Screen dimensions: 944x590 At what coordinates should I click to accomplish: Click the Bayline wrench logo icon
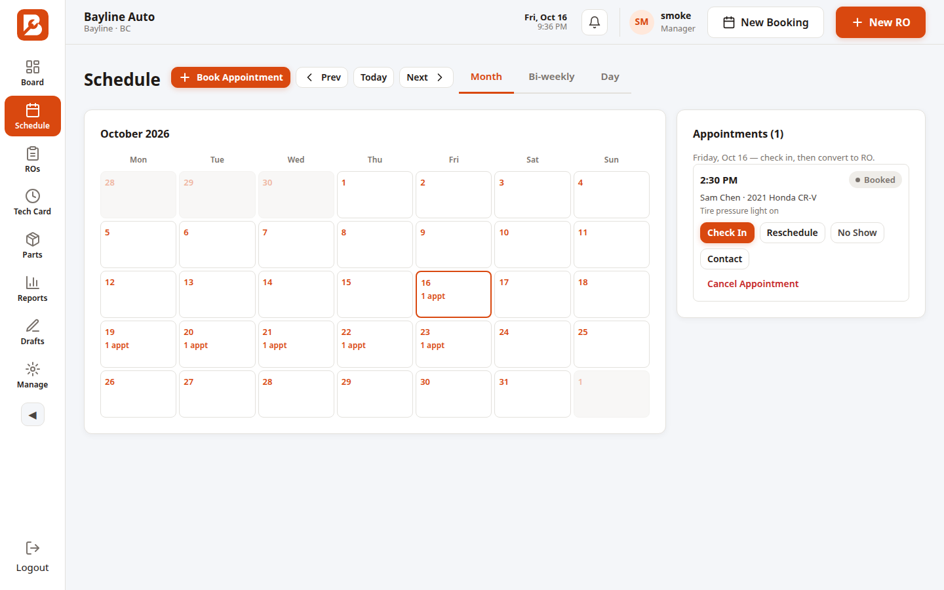point(33,25)
